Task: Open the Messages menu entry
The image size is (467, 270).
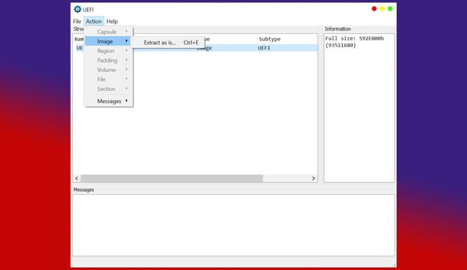Action: [108, 101]
